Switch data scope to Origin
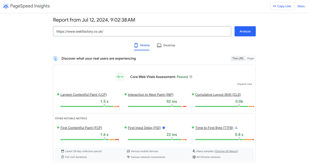309x163 pixels. click(x=250, y=58)
